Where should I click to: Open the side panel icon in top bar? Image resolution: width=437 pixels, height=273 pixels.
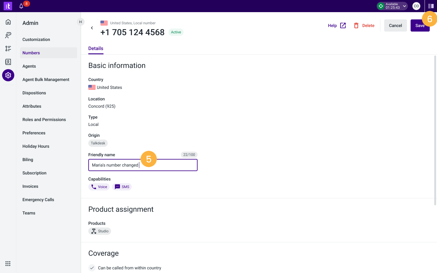[x=431, y=6]
